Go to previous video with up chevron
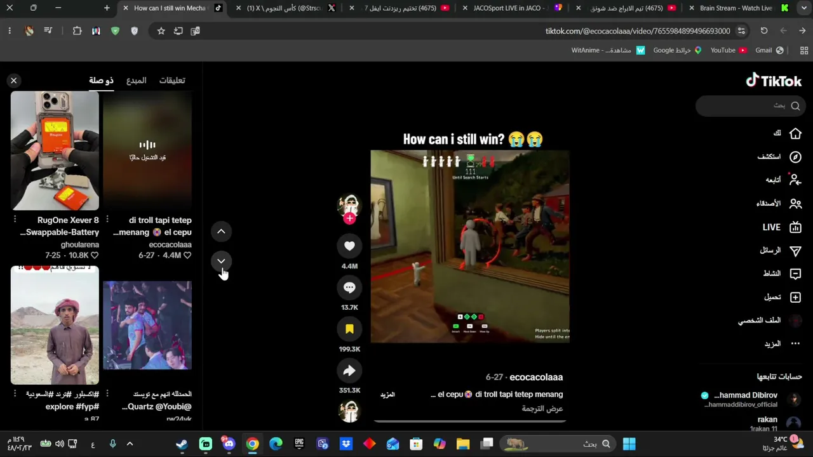This screenshot has width=813, height=457. tap(221, 232)
